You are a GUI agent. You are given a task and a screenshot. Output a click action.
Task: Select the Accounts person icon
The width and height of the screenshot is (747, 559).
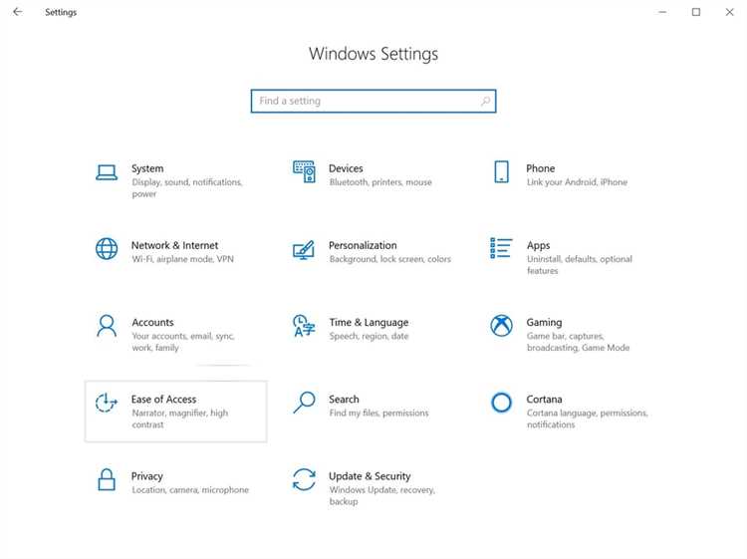(107, 326)
